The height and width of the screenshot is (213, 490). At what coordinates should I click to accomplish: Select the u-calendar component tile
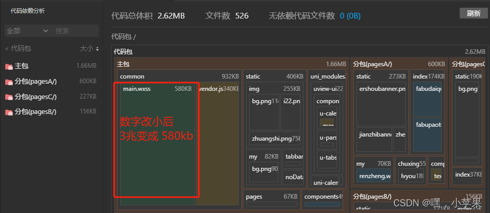(327, 118)
